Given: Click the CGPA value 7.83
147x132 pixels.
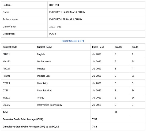Looking at the screenshot, I should (x=95, y=127).
